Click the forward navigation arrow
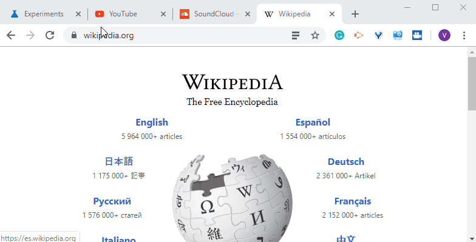The height and width of the screenshot is (242, 476). (30, 35)
